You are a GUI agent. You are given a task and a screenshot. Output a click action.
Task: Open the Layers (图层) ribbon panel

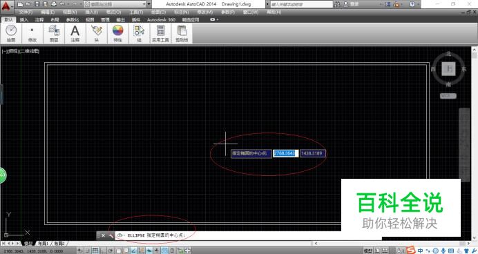coord(54,34)
